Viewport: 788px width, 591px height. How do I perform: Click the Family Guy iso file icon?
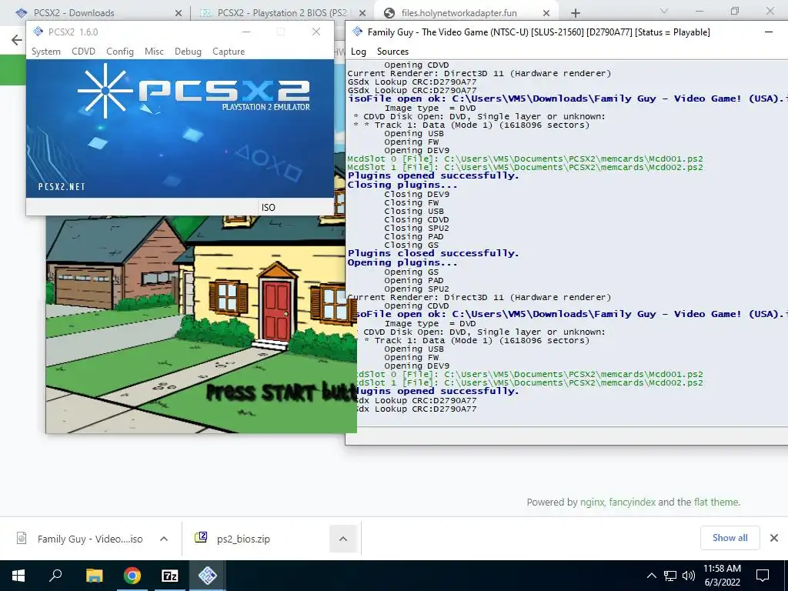point(22,538)
